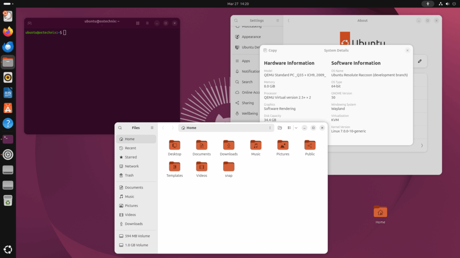This screenshot has width=460, height=258.
Task: Select Starred in the Files sidebar
Action: point(136,157)
